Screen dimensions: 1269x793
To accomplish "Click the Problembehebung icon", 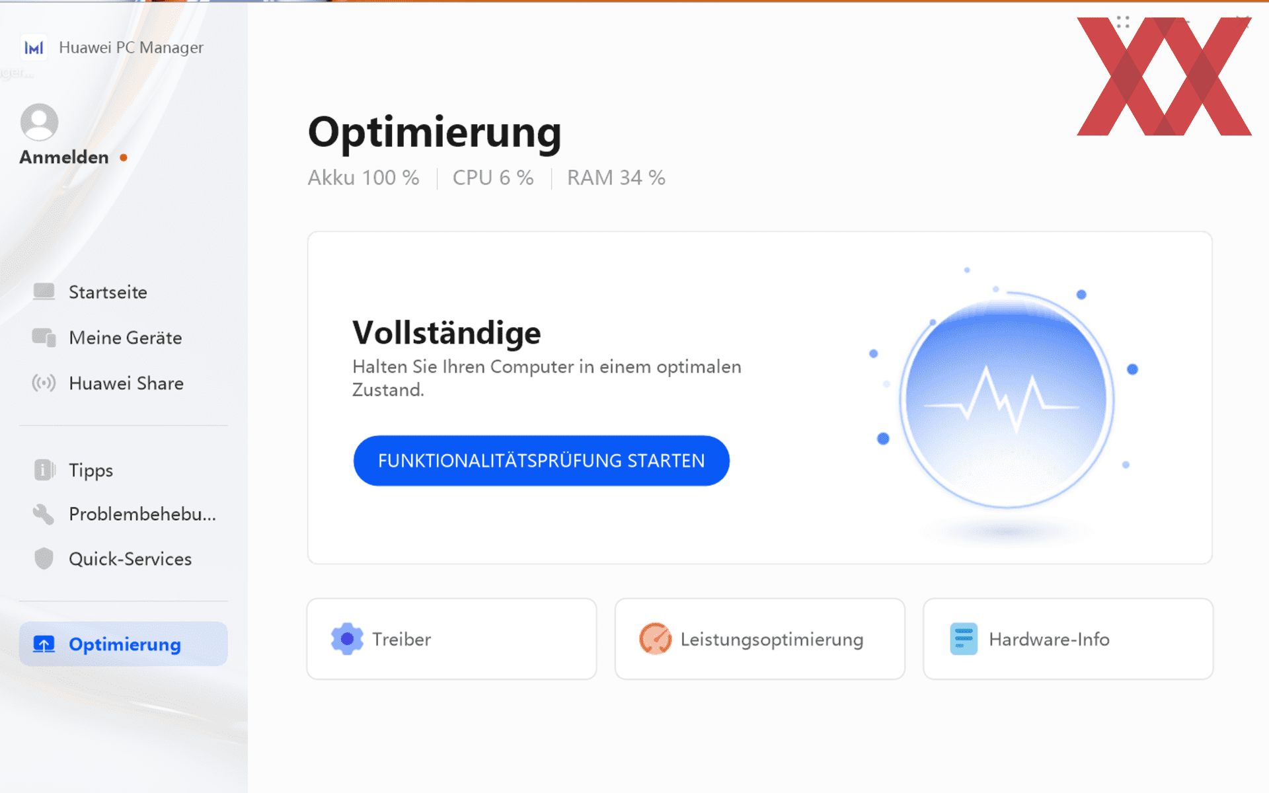I will 43,514.
